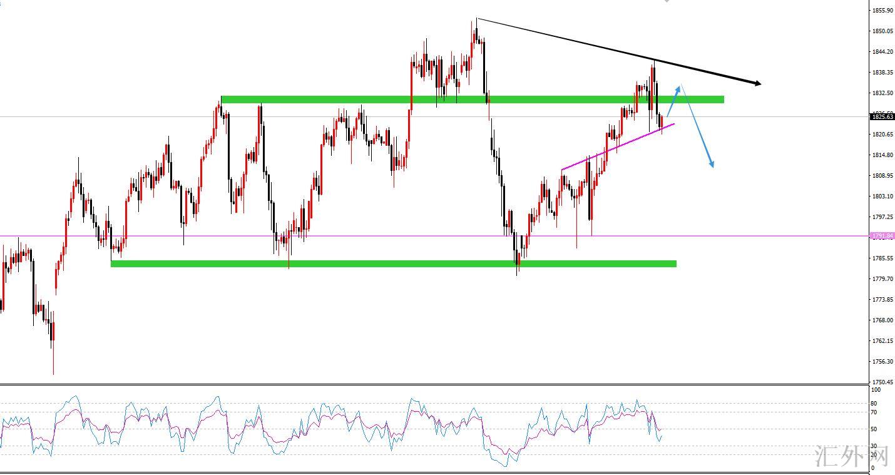Select the 1797.25 price scale value
This screenshot has width=895, height=475.
[882, 217]
